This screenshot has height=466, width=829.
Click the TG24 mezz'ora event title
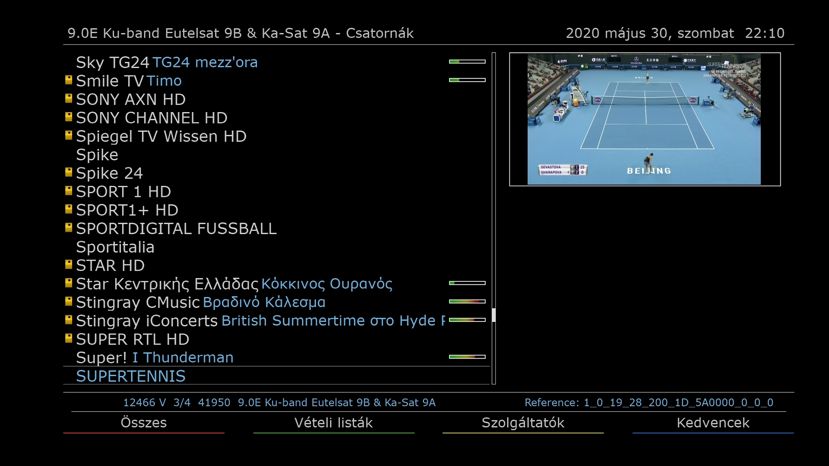tap(205, 62)
